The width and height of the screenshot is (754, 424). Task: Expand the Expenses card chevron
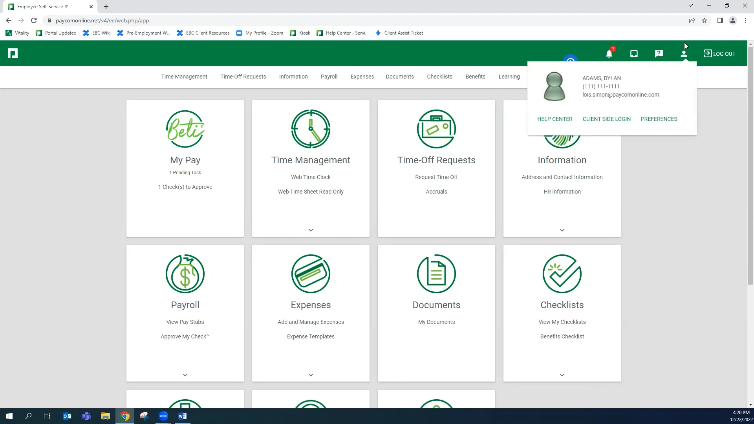(x=311, y=375)
